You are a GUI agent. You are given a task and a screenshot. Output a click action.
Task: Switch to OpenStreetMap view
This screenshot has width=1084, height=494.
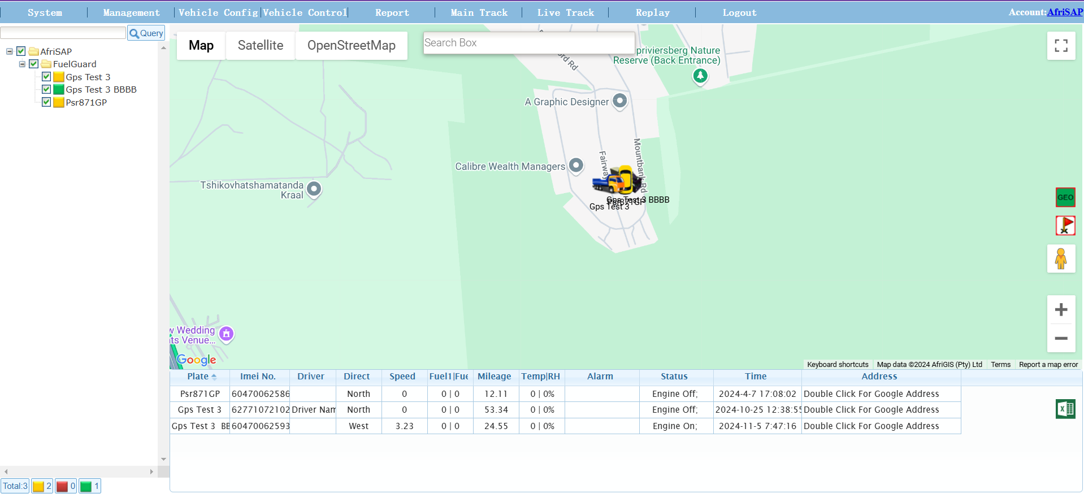[x=352, y=46]
